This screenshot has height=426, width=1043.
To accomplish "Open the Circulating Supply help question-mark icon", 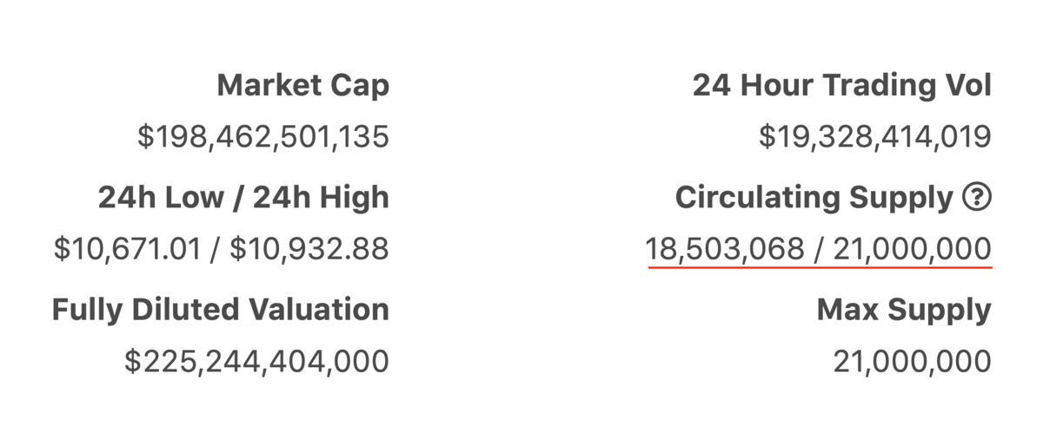I will (977, 198).
